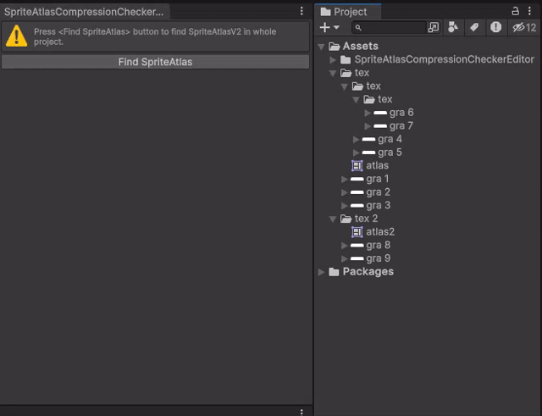The height and width of the screenshot is (416, 542).
Task: Select the gra 2 texture
Action: 378,192
